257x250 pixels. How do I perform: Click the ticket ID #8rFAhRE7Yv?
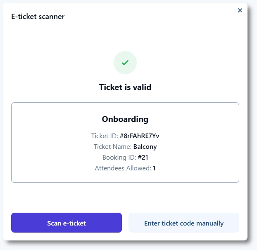click(139, 136)
